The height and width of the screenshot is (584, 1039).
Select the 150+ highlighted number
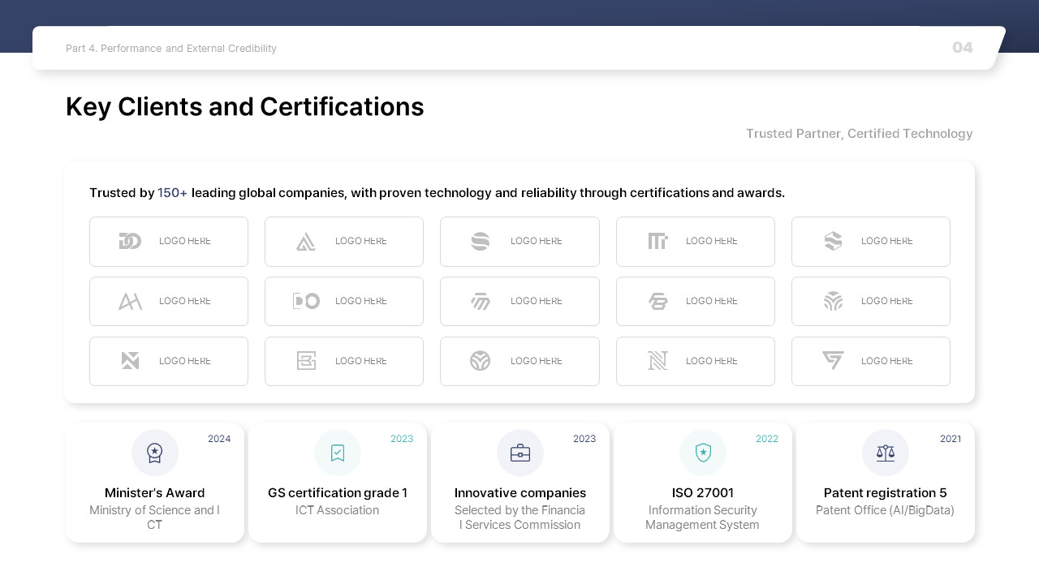172,193
